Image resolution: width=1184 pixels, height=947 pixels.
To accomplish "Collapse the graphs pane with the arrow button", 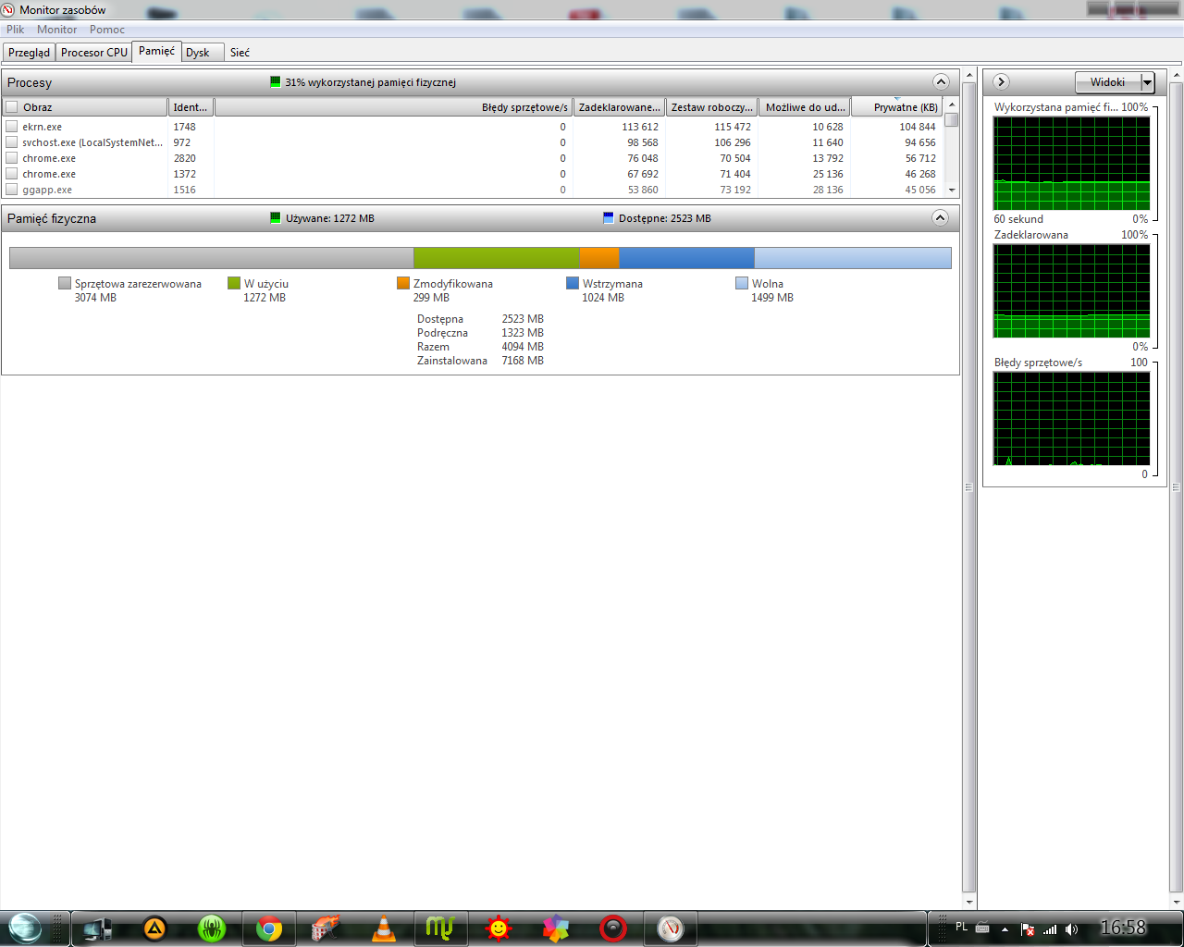I will (1001, 81).
